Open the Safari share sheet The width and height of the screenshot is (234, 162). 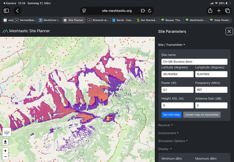(x=210, y=10)
